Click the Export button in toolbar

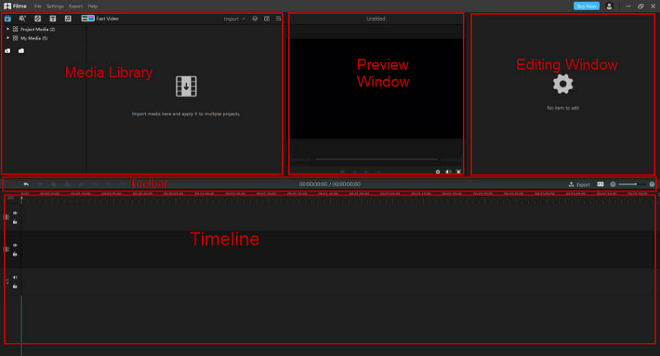coord(579,184)
